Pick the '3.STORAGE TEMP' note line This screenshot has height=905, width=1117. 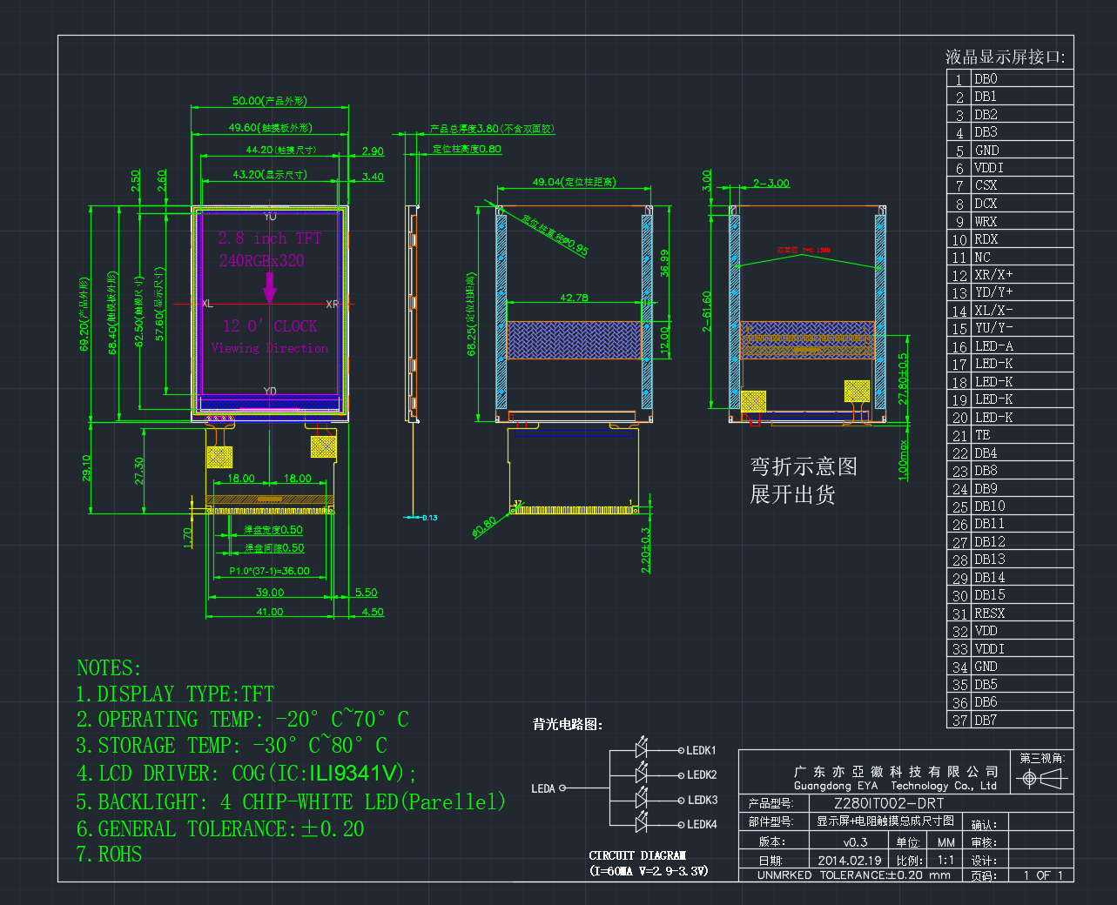(x=232, y=746)
